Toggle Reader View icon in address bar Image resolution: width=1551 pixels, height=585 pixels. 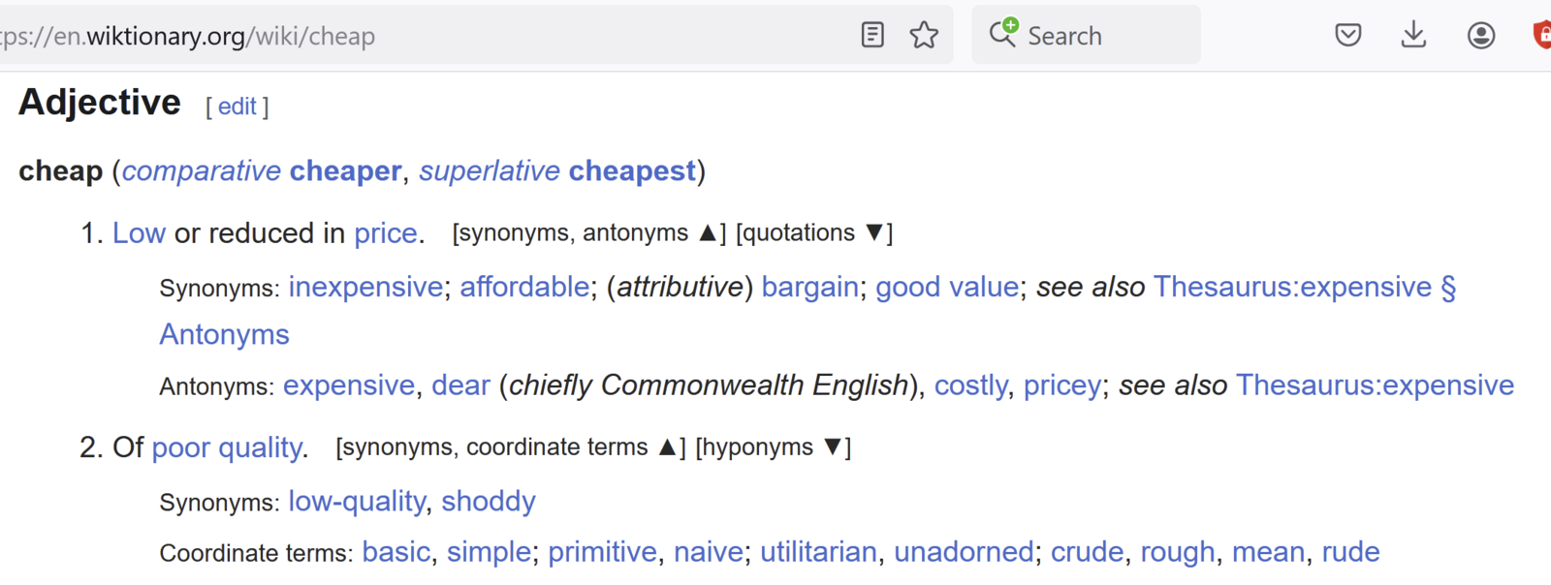(x=872, y=36)
